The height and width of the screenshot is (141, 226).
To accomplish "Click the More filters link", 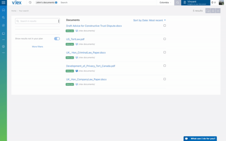I will pos(37,47).
